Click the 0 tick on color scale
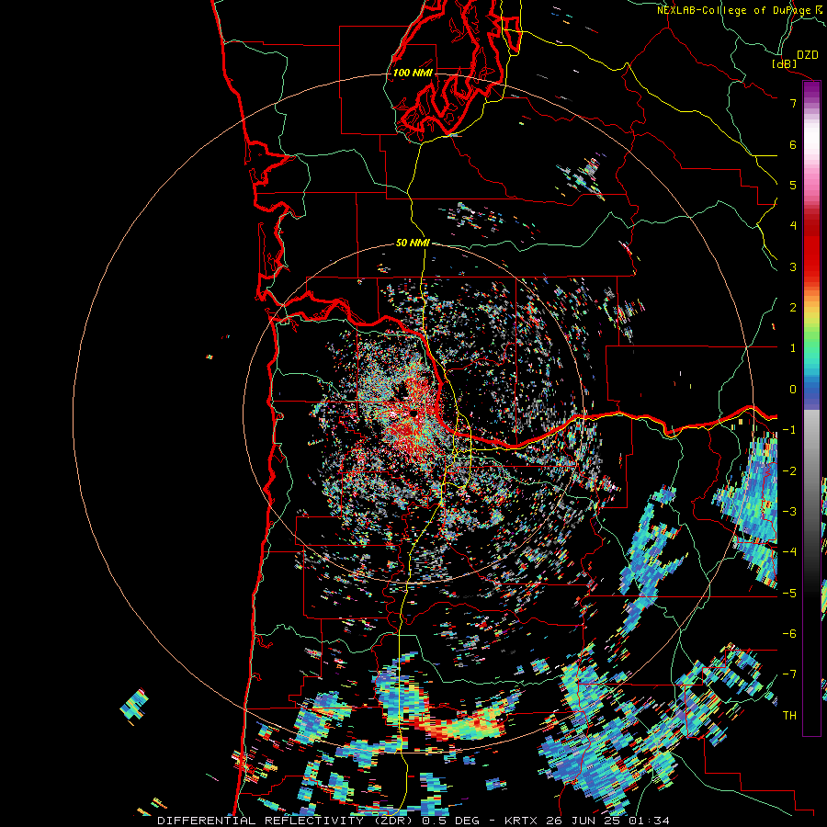 coord(793,390)
